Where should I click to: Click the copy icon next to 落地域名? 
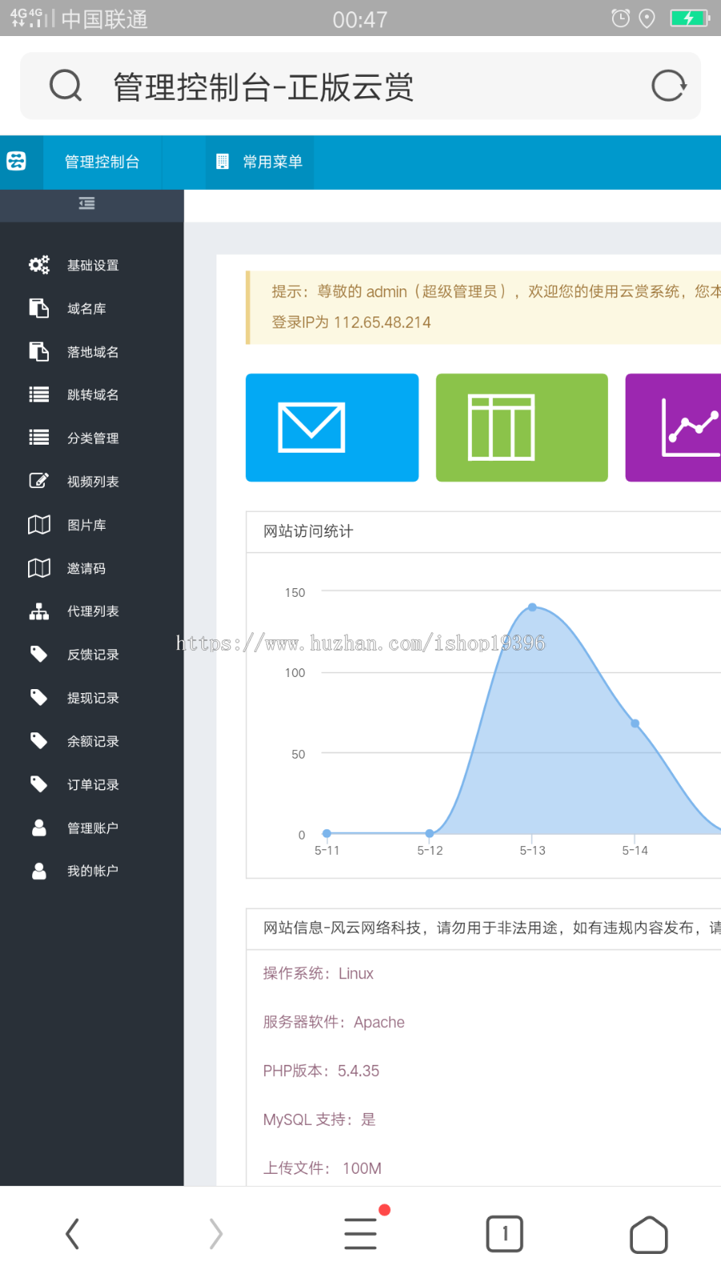click(39, 351)
